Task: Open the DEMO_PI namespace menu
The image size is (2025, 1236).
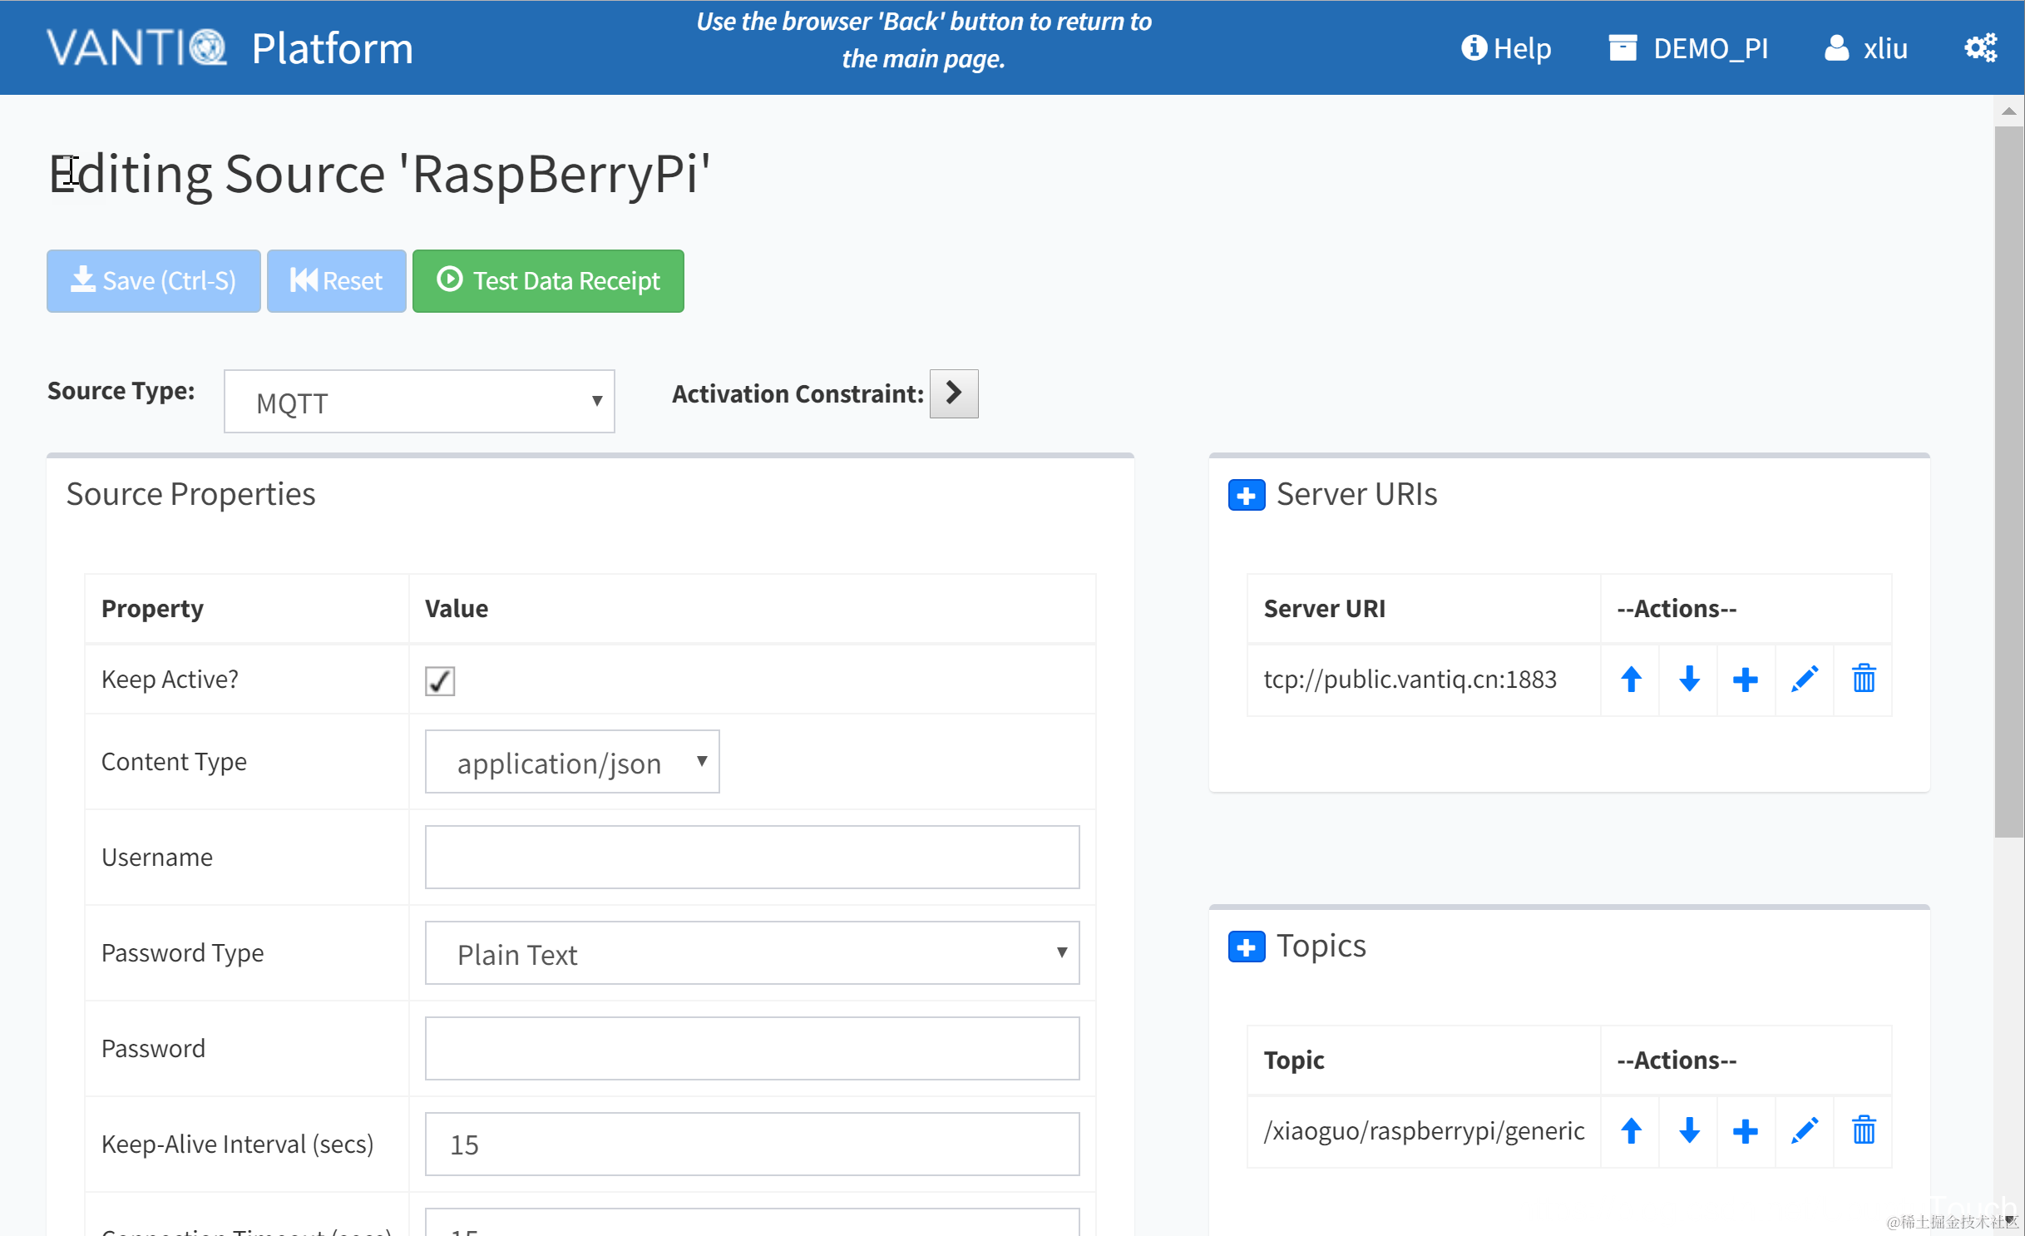Action: click(1688, 48)
